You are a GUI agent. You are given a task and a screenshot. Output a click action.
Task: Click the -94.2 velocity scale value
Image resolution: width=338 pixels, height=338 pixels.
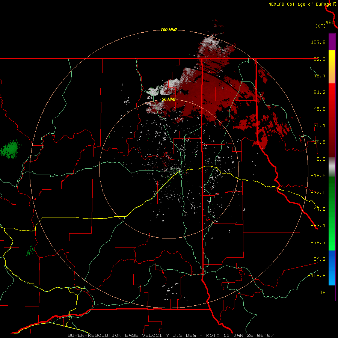[318, 259]
